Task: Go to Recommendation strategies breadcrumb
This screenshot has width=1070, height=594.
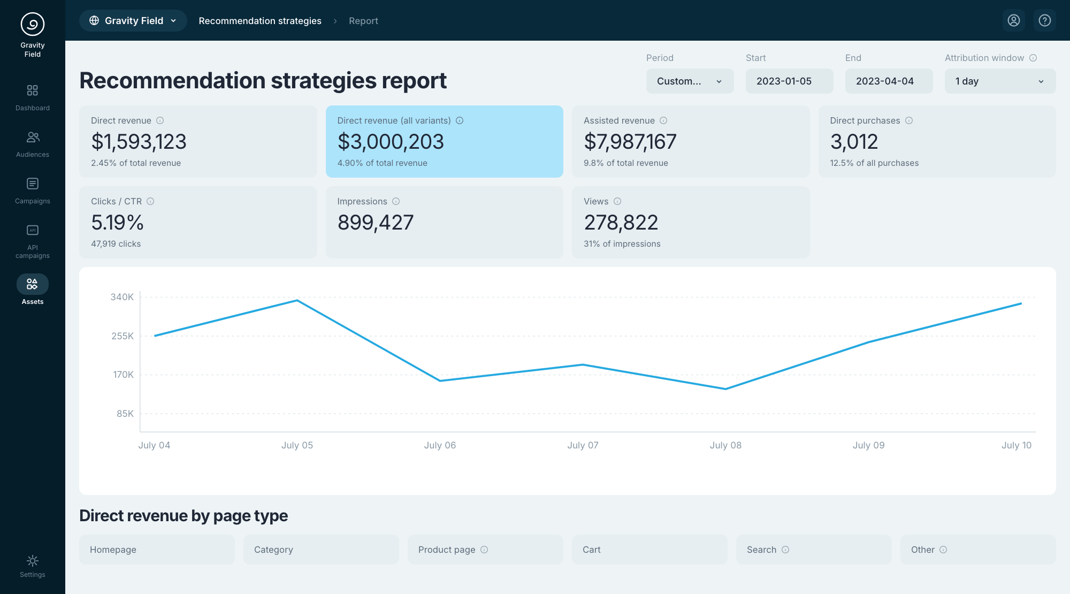Action: [x=260, y=21]
